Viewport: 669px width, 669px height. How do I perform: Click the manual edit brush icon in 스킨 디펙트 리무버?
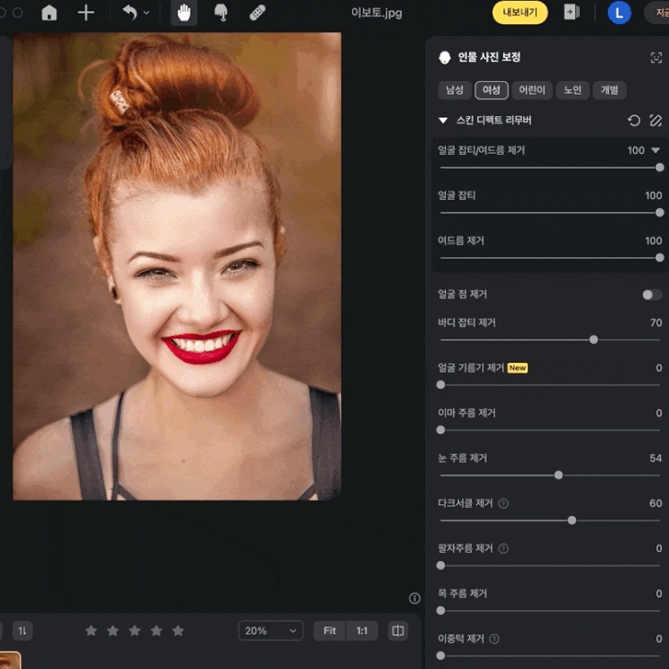[655, 121]
